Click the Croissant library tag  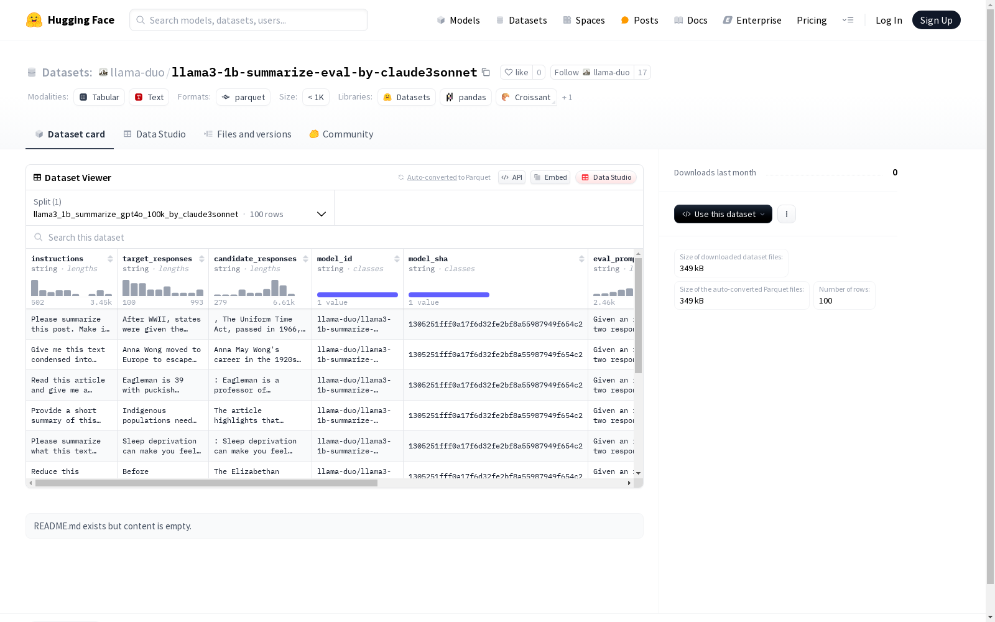[526, 97]
